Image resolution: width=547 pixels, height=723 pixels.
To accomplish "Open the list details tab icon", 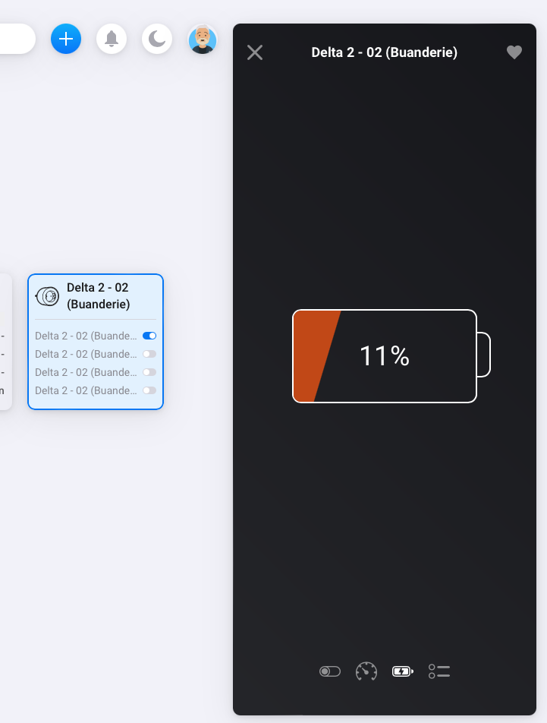I will coord(439,671).
